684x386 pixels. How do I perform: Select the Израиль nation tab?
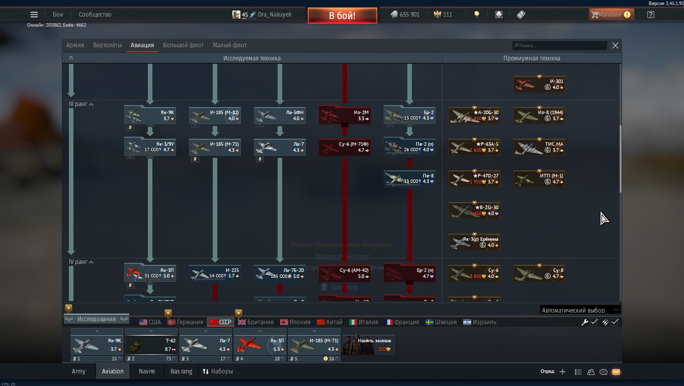click(x=480, y=322)
